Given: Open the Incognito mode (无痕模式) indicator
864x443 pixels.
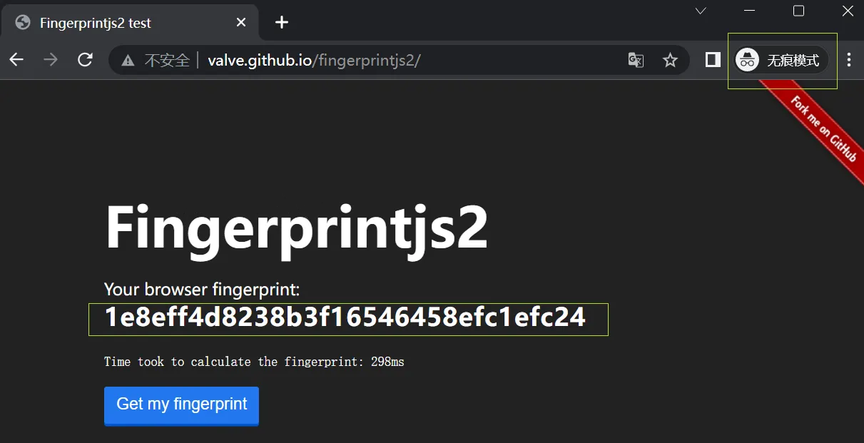Looking at the screenshot, I should click(x=782, y=60).
